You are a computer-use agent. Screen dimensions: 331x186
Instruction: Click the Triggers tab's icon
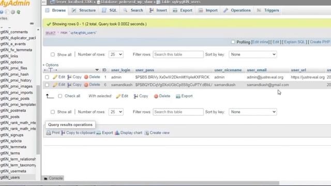coord(259,10)
